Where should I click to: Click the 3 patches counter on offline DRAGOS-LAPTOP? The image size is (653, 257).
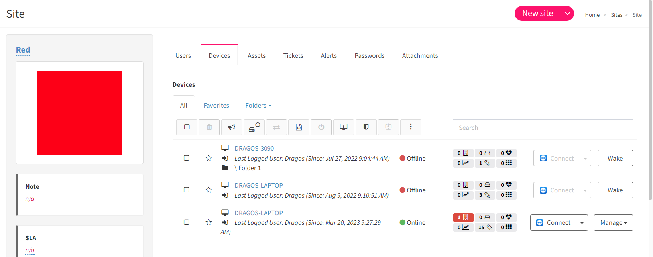click(485, 195)
